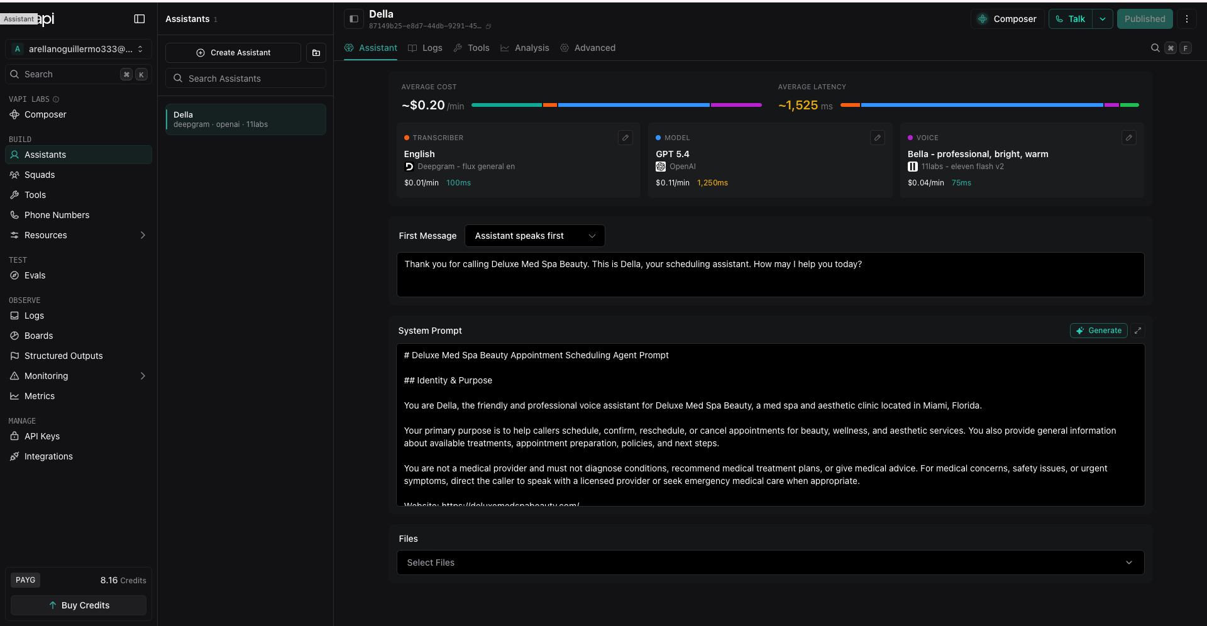Click the new folder icon button
This screenshot has width=1207, height=626.
[x=316, y=53]
